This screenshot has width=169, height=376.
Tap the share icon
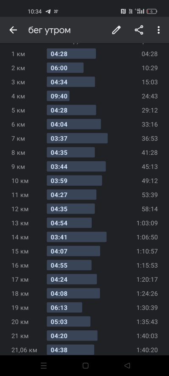pos(139,30)
